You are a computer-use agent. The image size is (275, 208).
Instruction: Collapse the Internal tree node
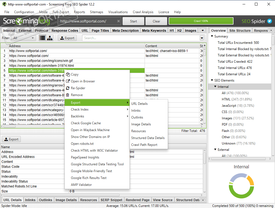point(215,86)
